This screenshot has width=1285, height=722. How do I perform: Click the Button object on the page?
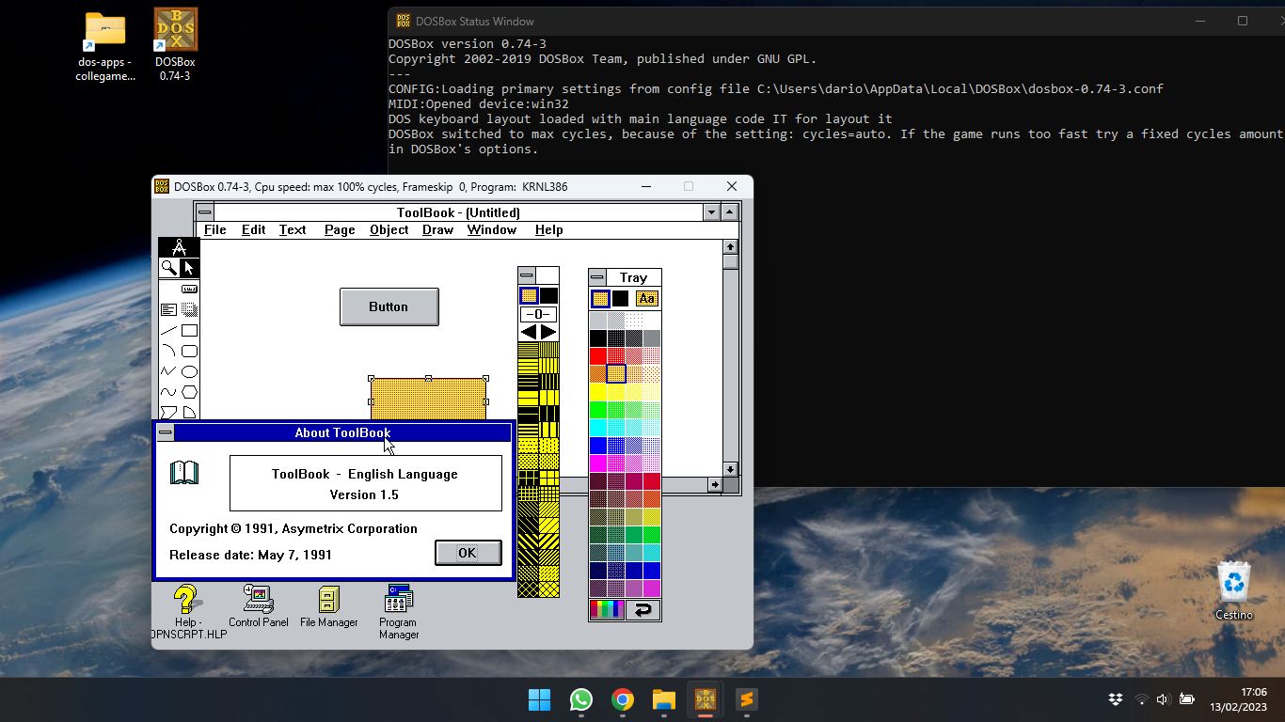pos(389,306)
